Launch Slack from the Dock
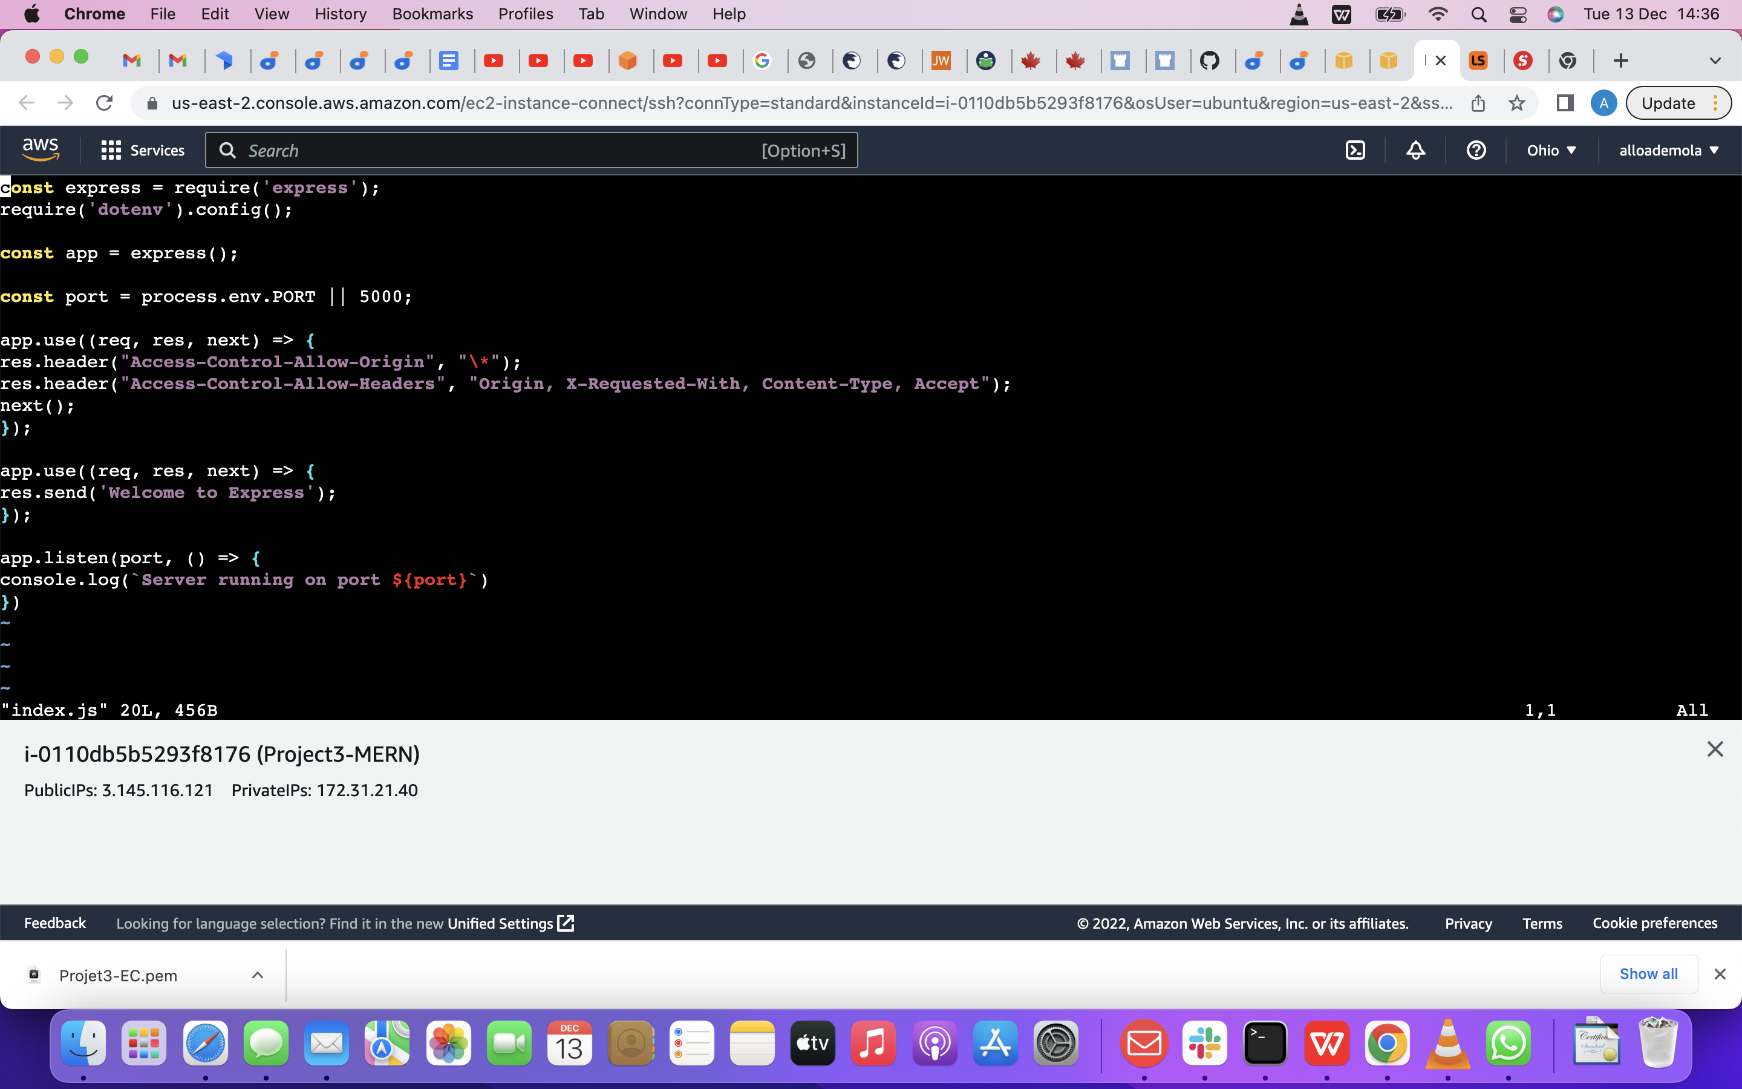The width and height of the screenshot is (1742, 1089). coord(1204,1042)
